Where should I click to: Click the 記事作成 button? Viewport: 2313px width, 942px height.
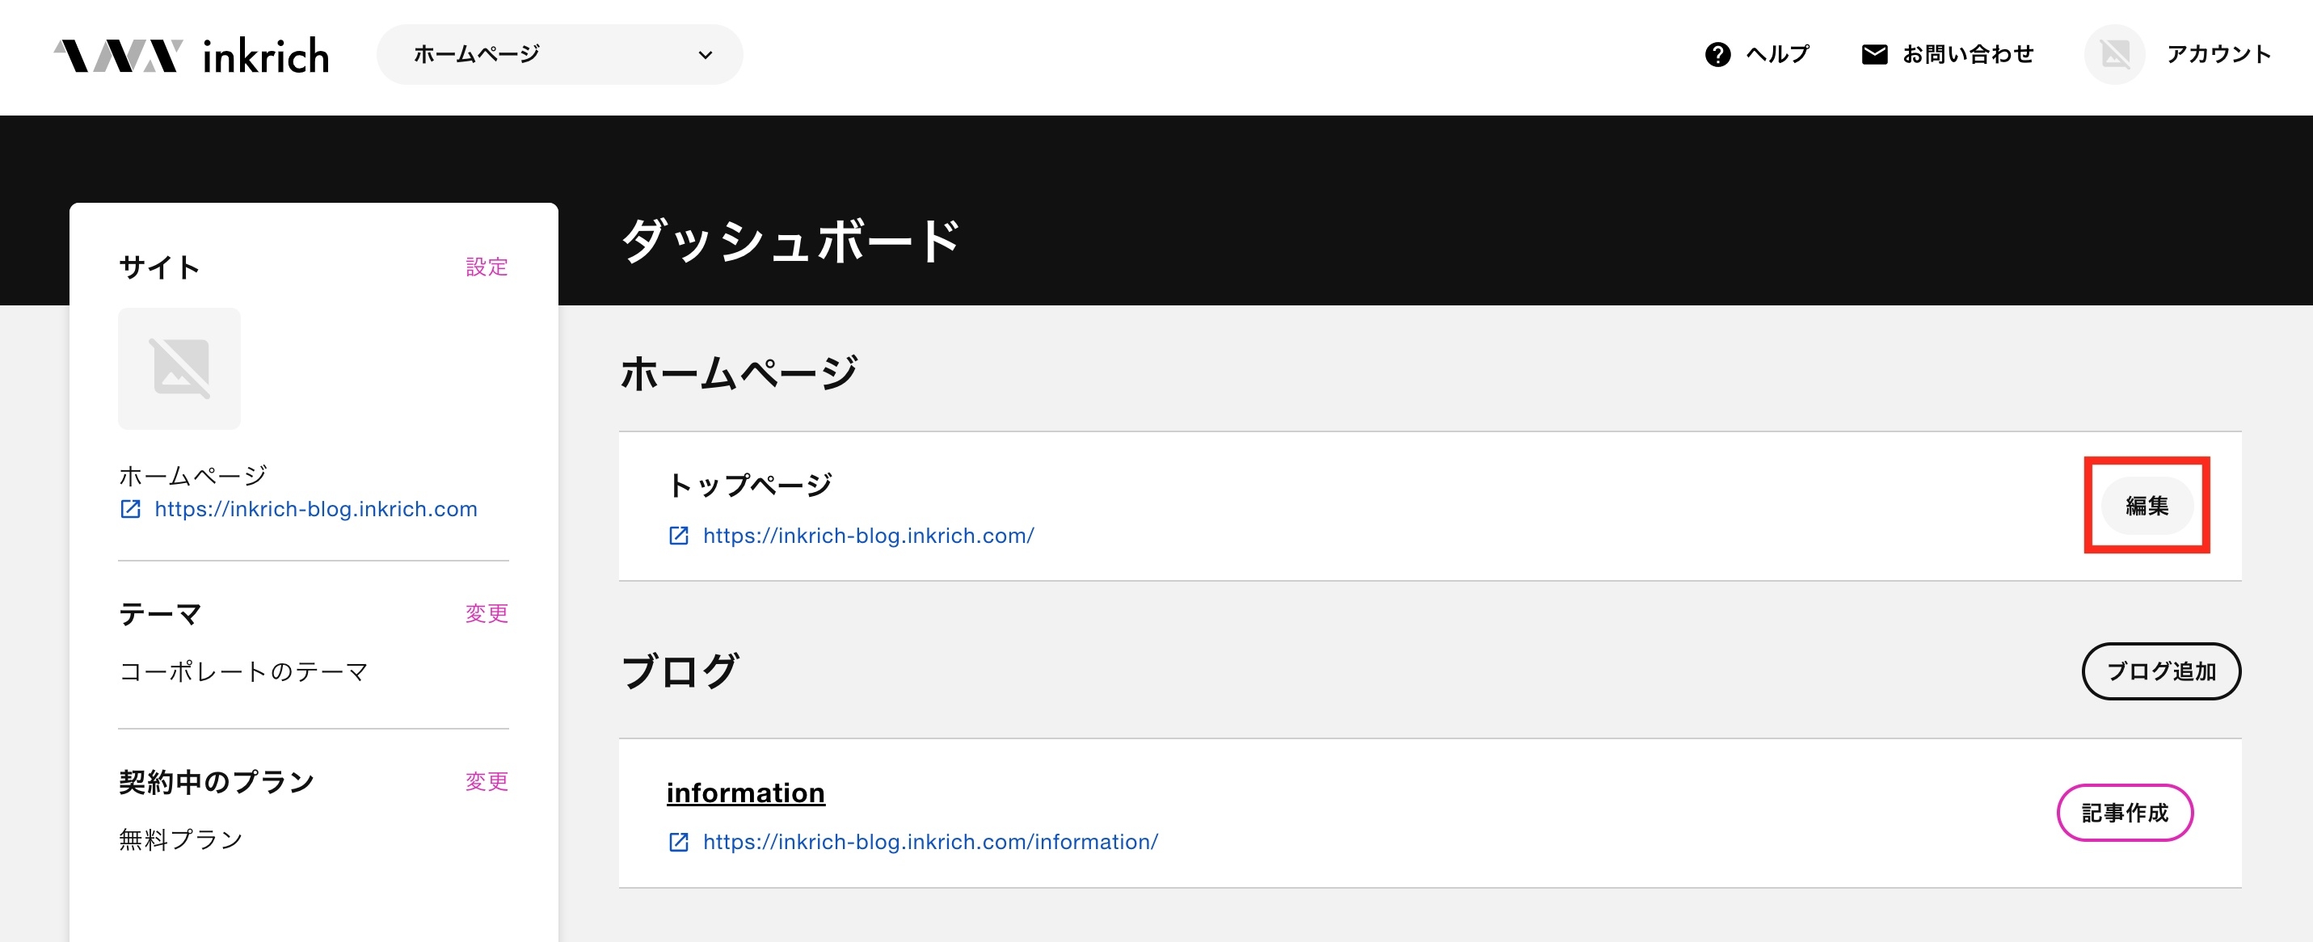pyautogui.click(x=2125, y=813)
